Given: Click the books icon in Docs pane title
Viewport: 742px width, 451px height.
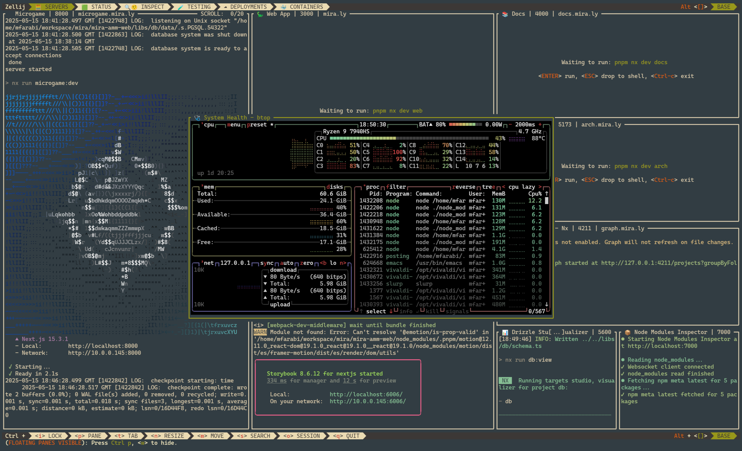Looking at the screenshot, I should point(505,14).
